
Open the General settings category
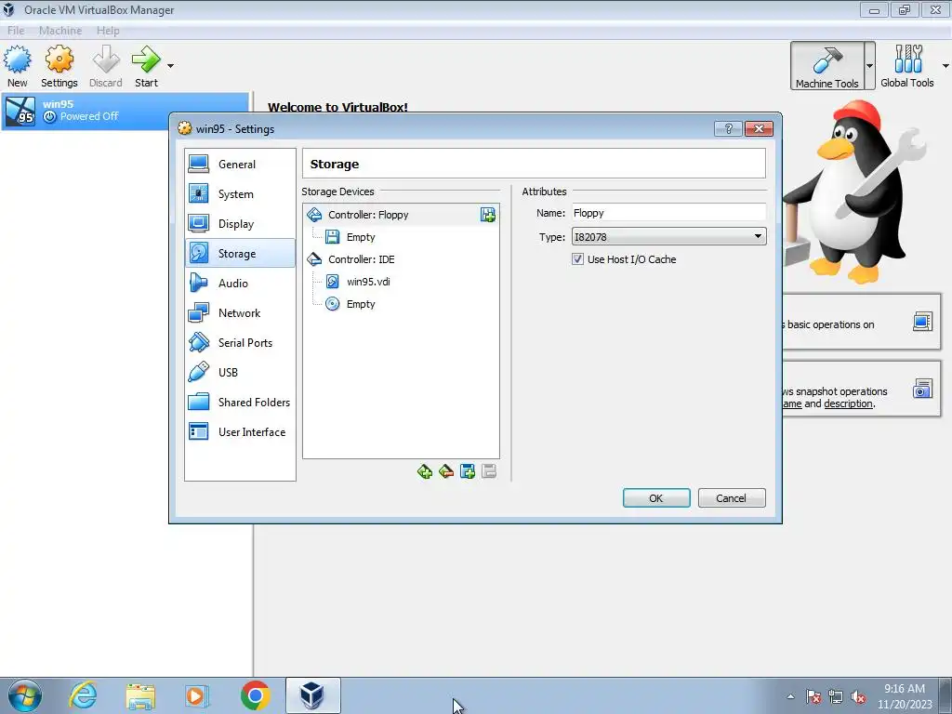(x=240, y=164)
